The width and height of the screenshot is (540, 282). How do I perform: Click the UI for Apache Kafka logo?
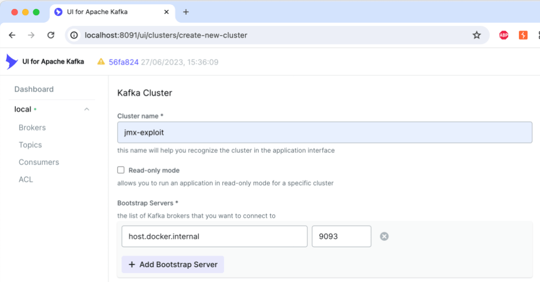point(12,62)
